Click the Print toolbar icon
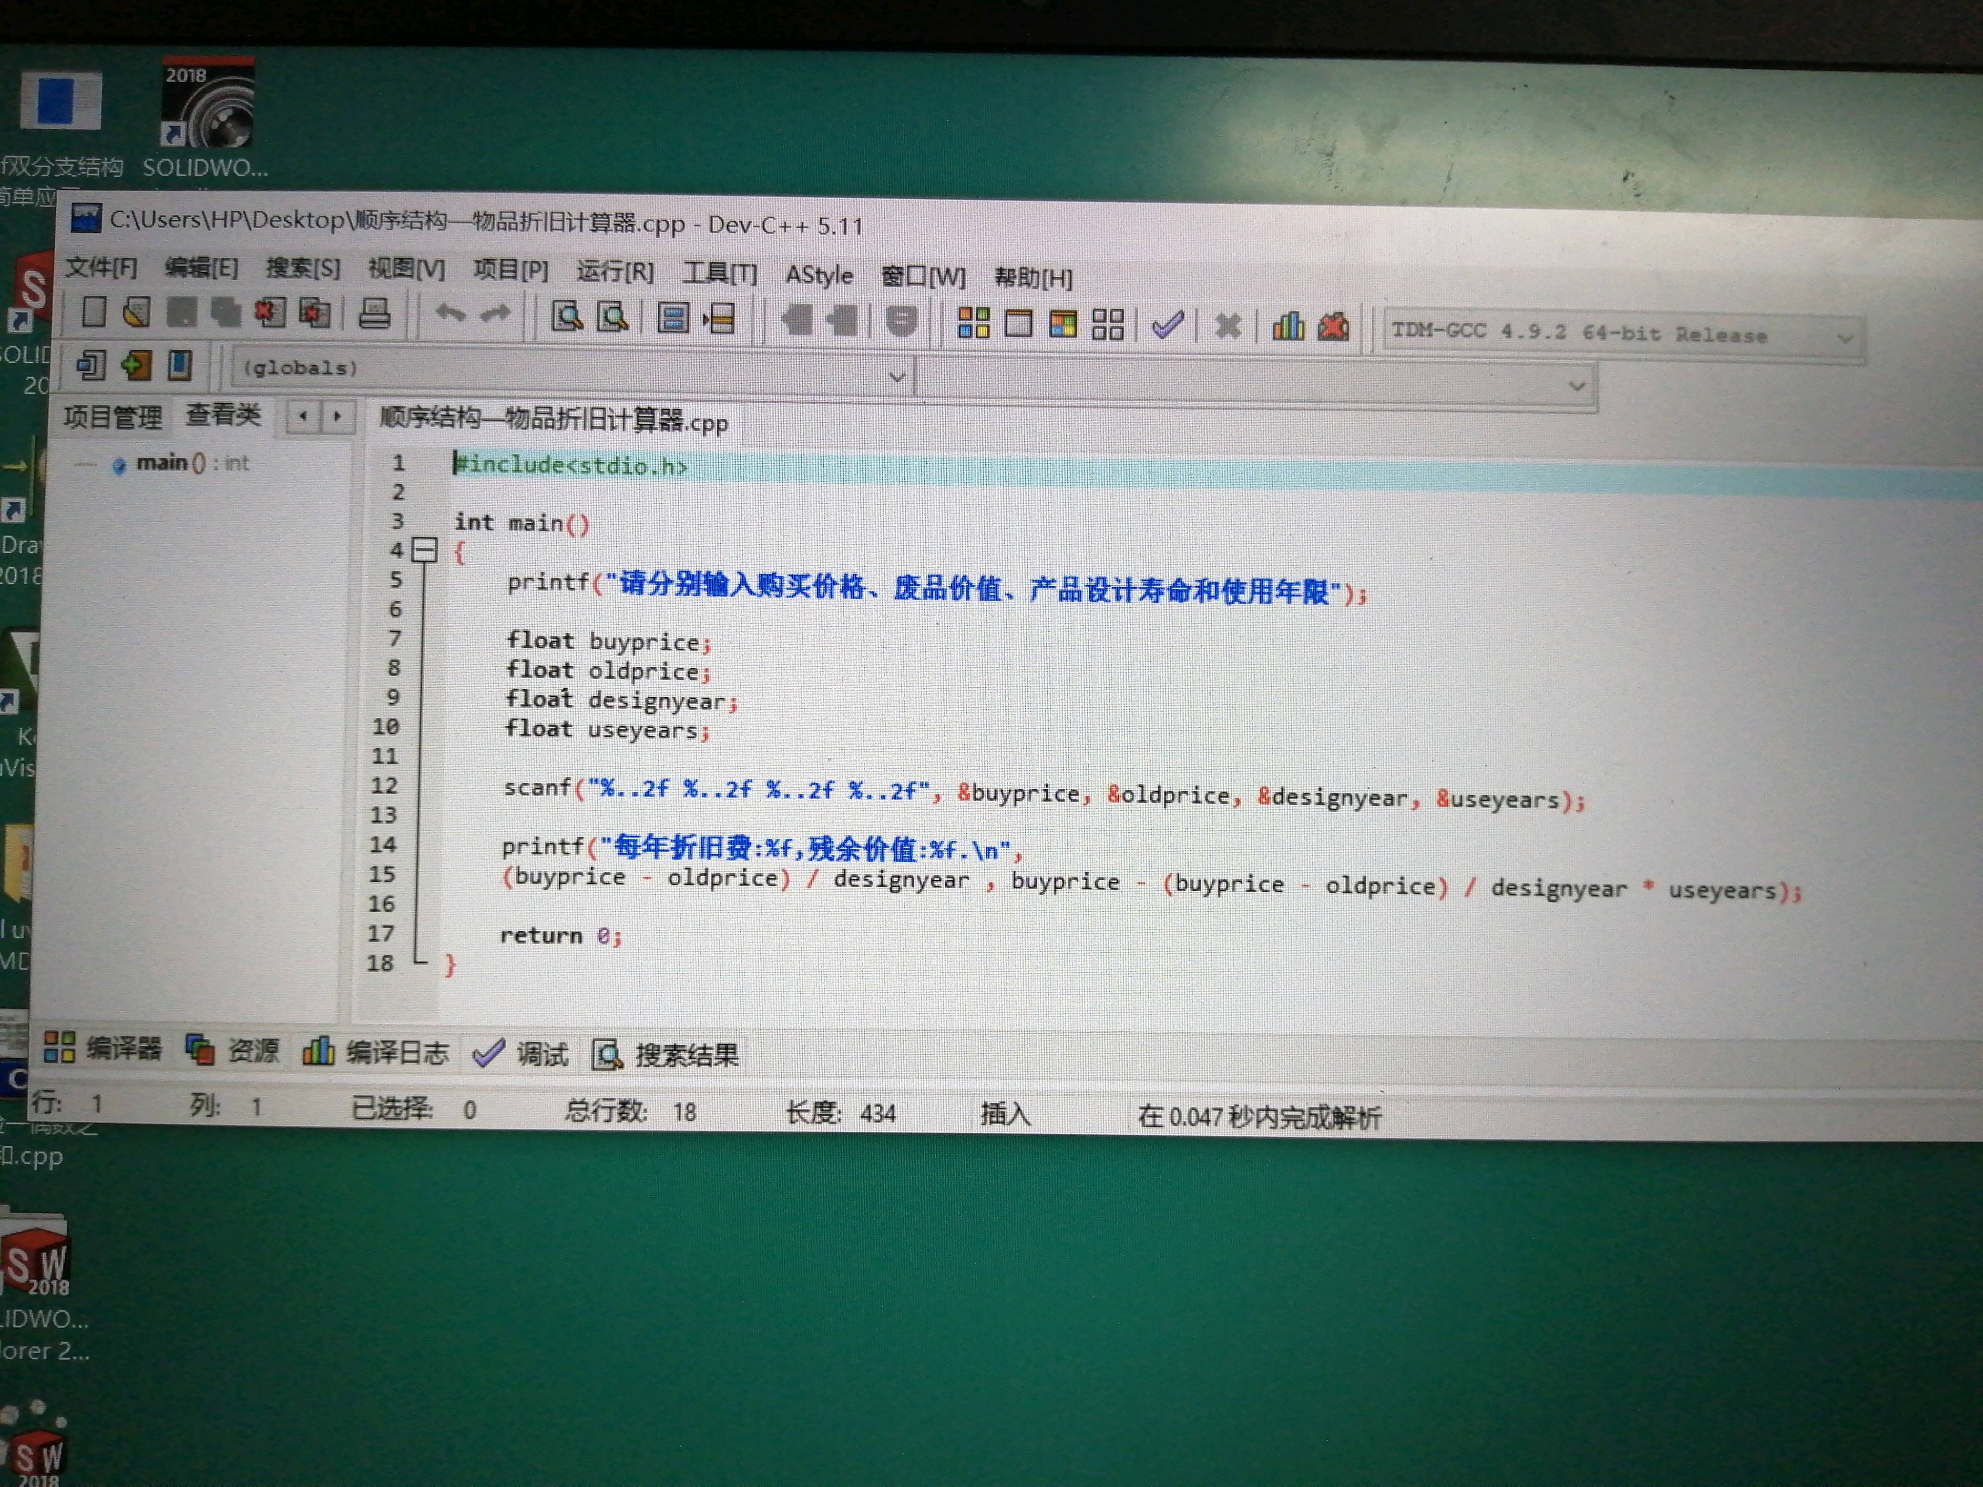 pyautogui.click(x=374, y=314)
